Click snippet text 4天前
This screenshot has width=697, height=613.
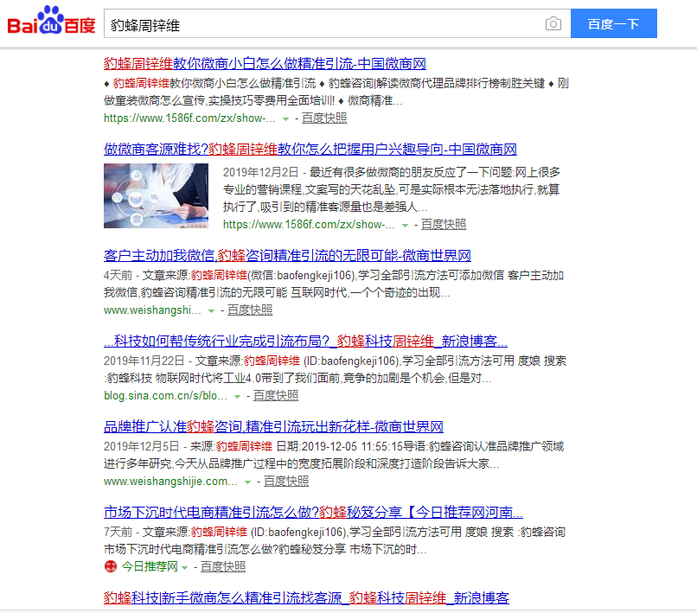pyautogui.click(x=118, y=276)
